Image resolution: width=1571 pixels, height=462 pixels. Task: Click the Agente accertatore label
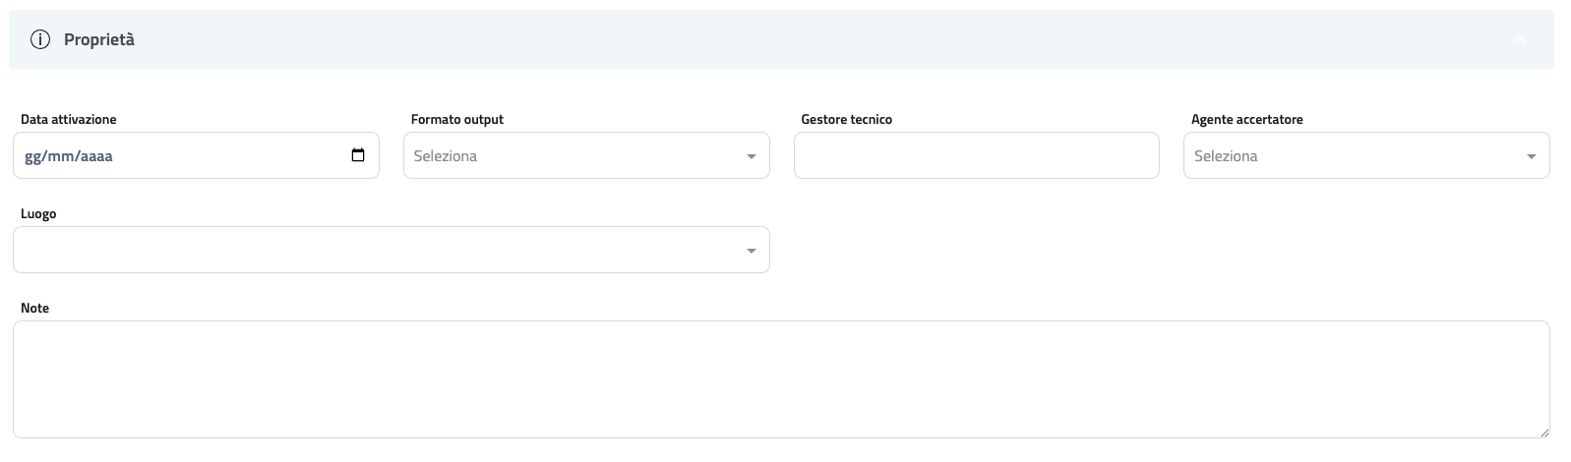point(1247,119)
